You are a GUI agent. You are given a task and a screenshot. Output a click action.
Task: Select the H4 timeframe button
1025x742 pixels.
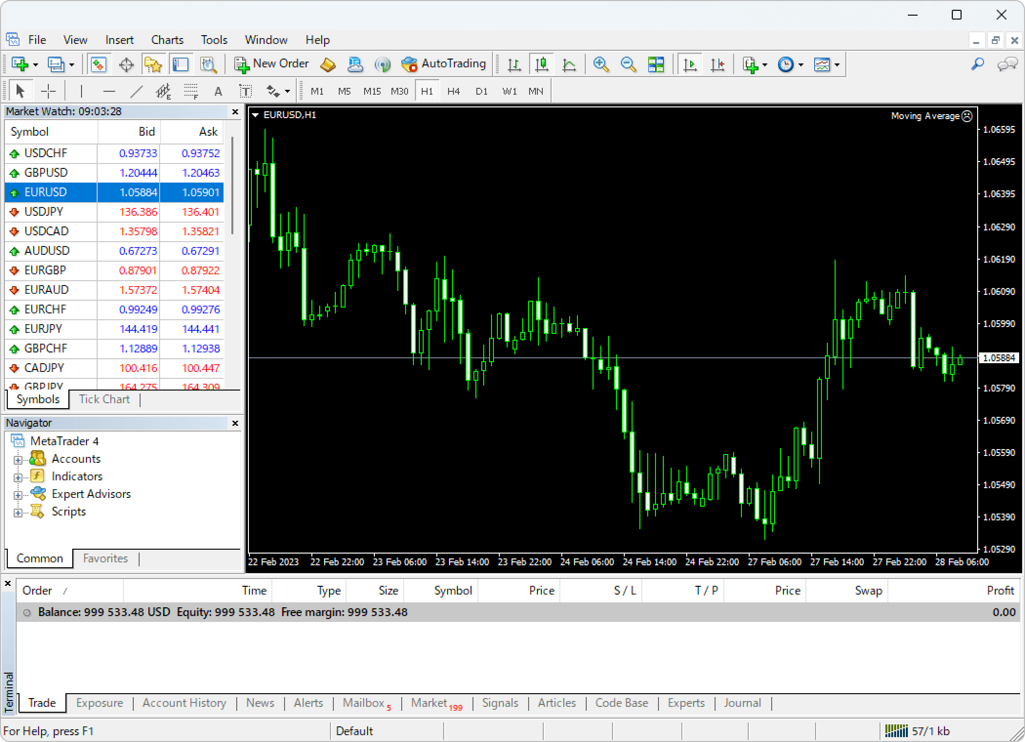[453, 91]
